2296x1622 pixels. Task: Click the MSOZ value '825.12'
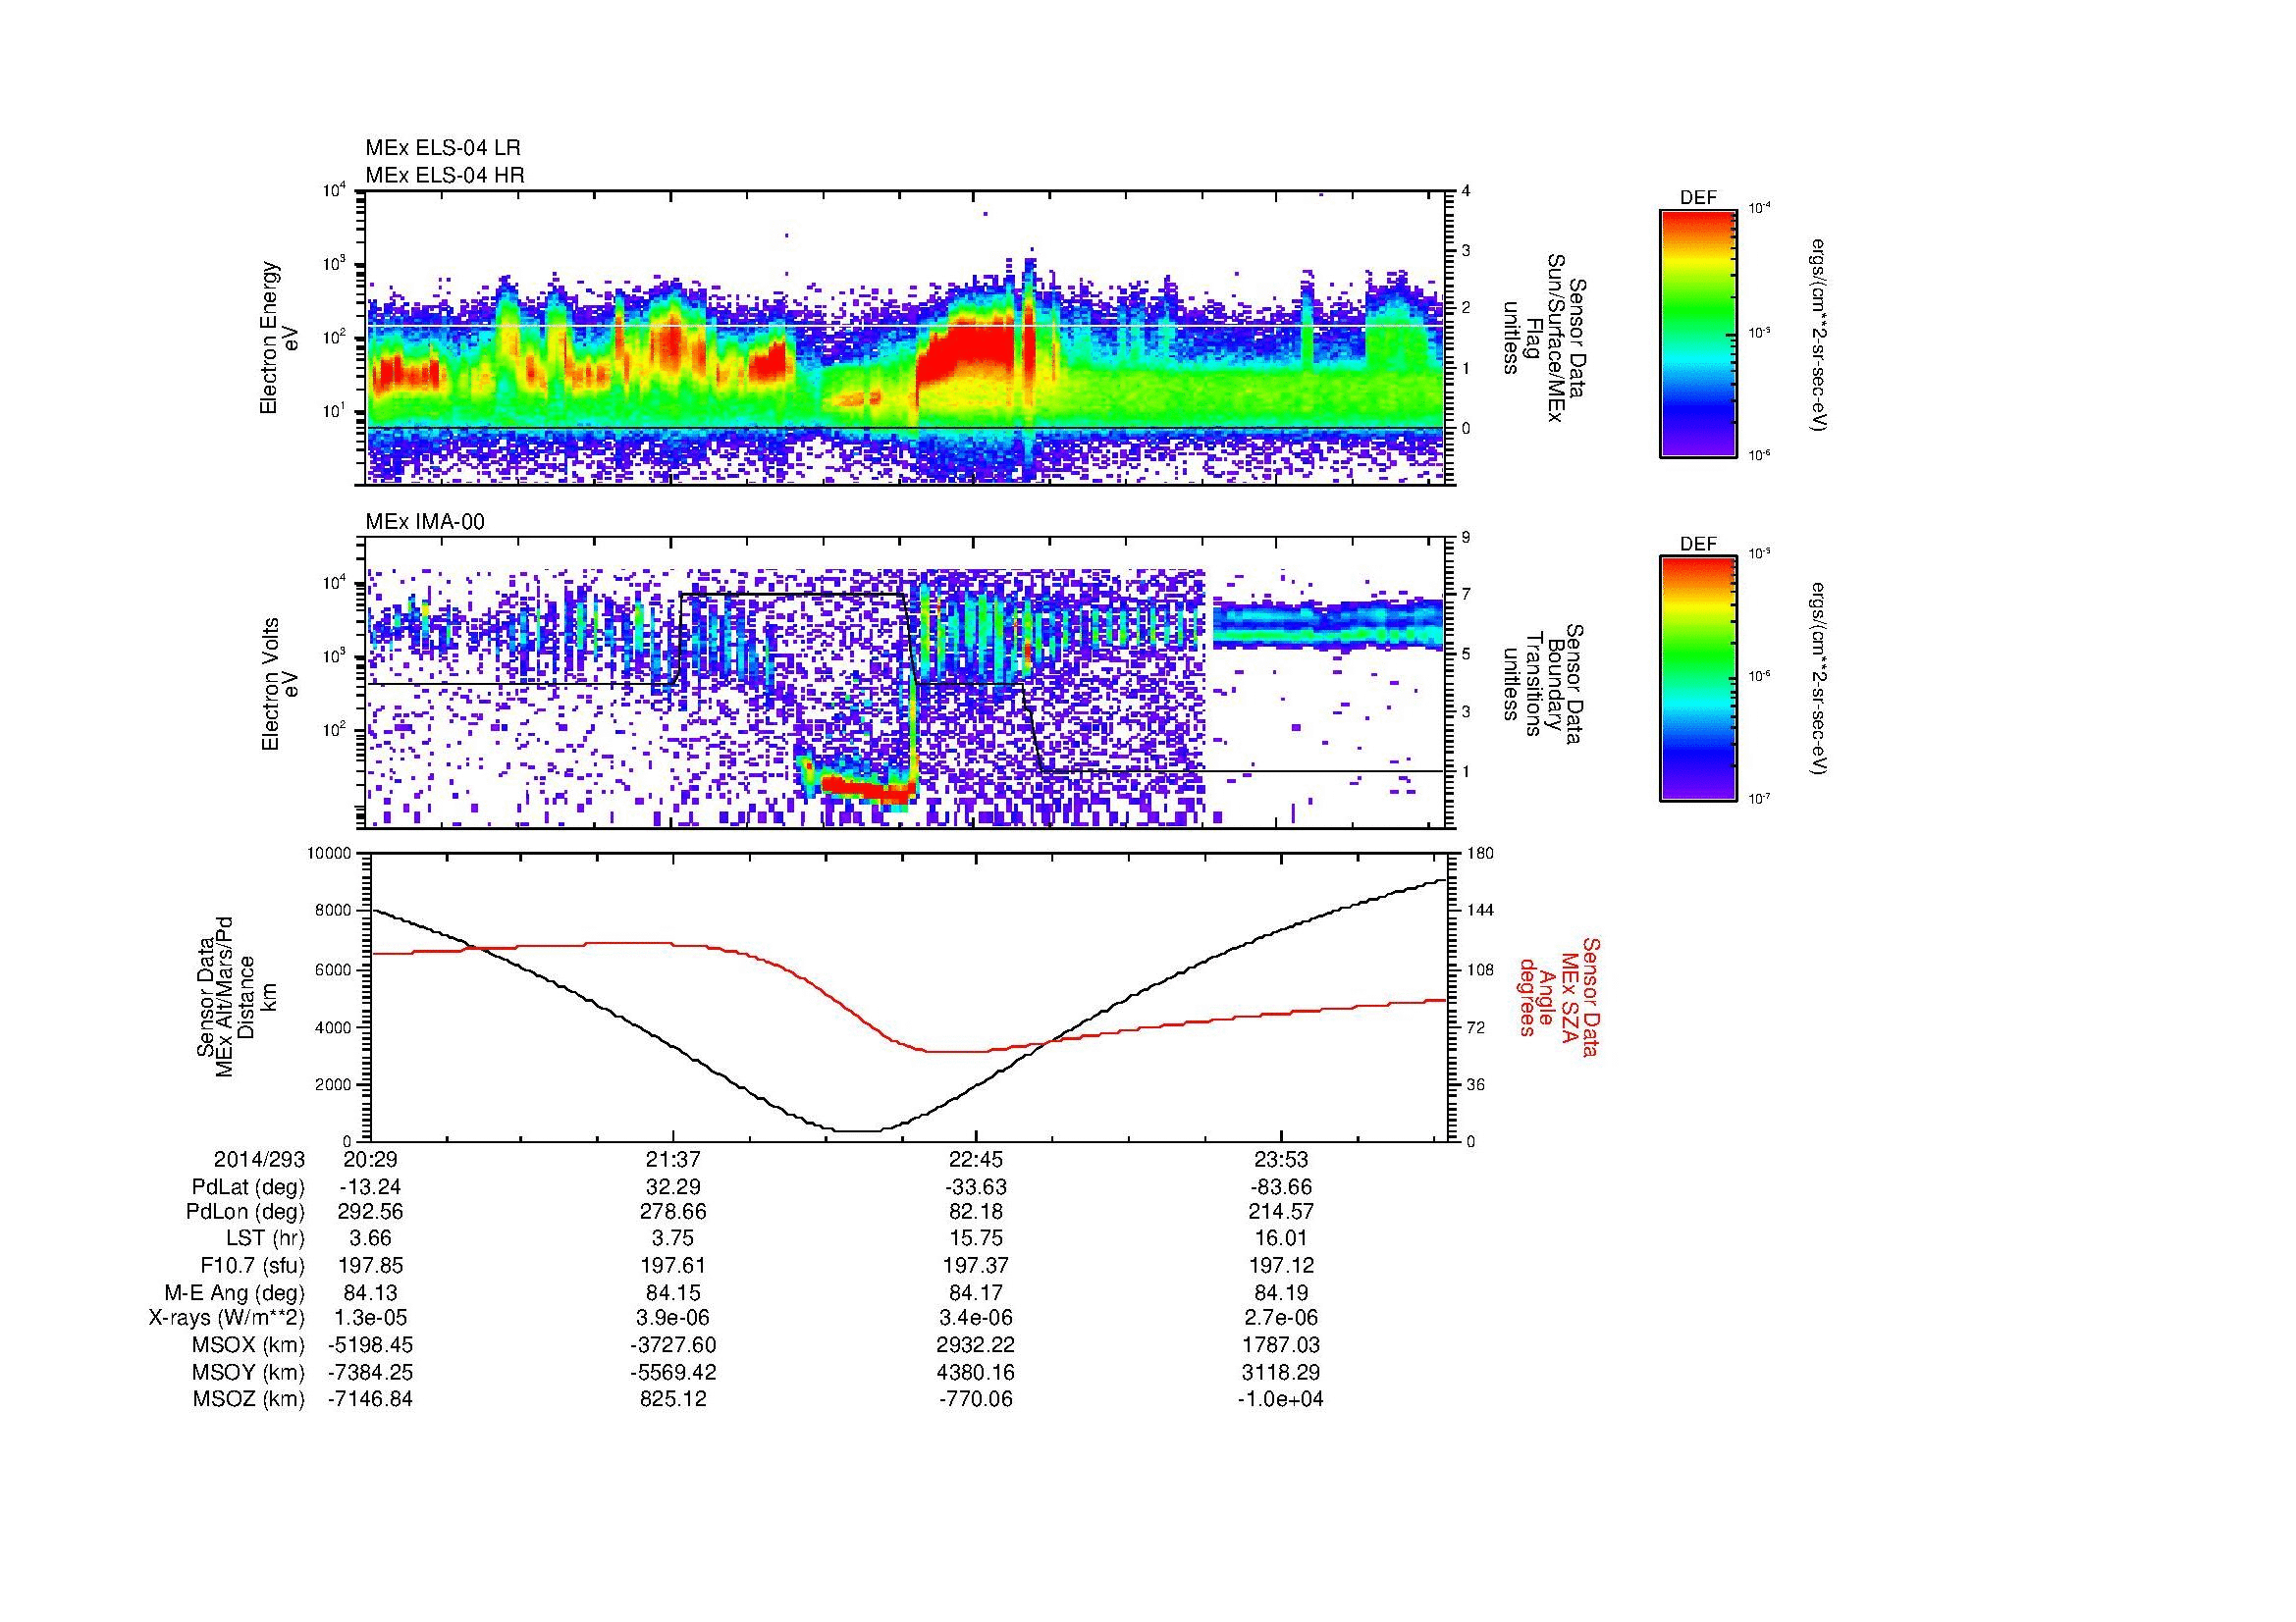pyautogui.click(x=674, y=1400)
